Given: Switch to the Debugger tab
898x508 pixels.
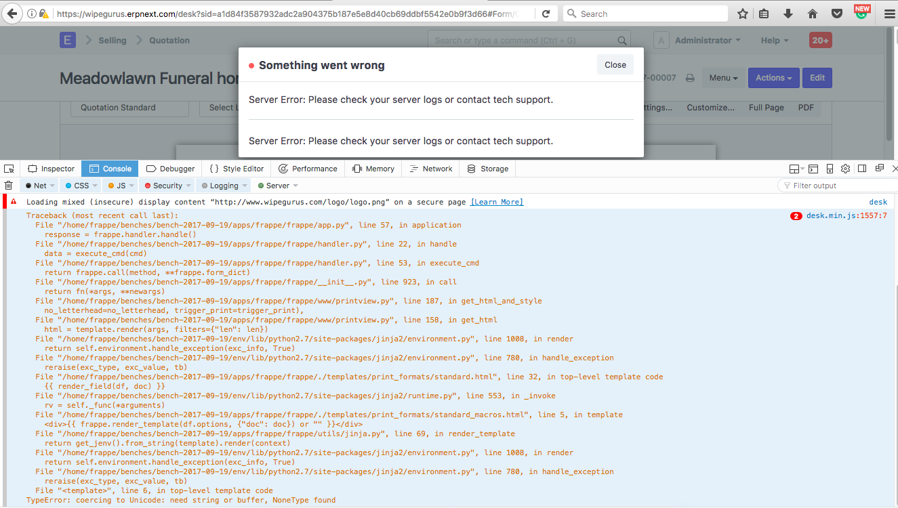Looking at the screenshot, I should pos(170,169).
